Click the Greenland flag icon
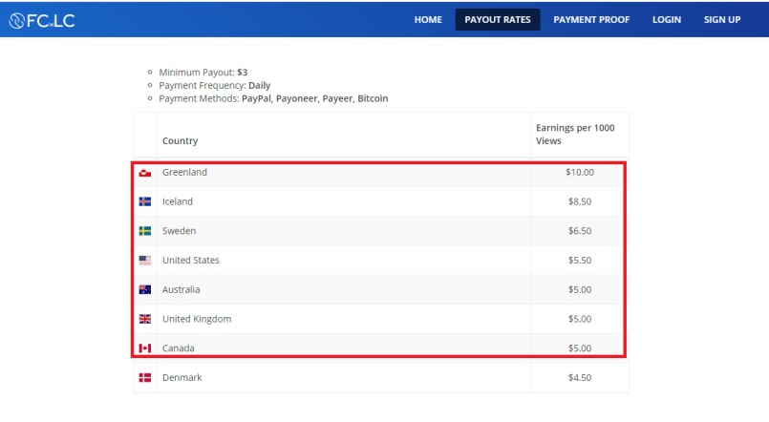 pyautogui.click(x=144, y=173)
